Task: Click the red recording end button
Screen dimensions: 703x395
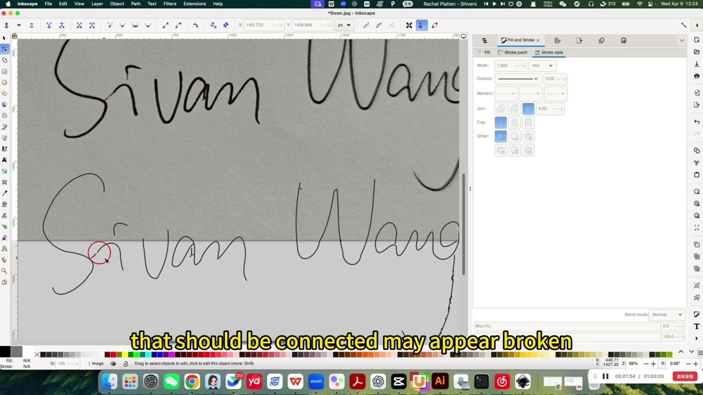Action: point(685,376)
